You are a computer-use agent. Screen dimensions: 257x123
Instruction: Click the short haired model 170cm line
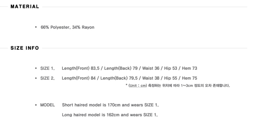pyautogui.click(x=110, y=105)
